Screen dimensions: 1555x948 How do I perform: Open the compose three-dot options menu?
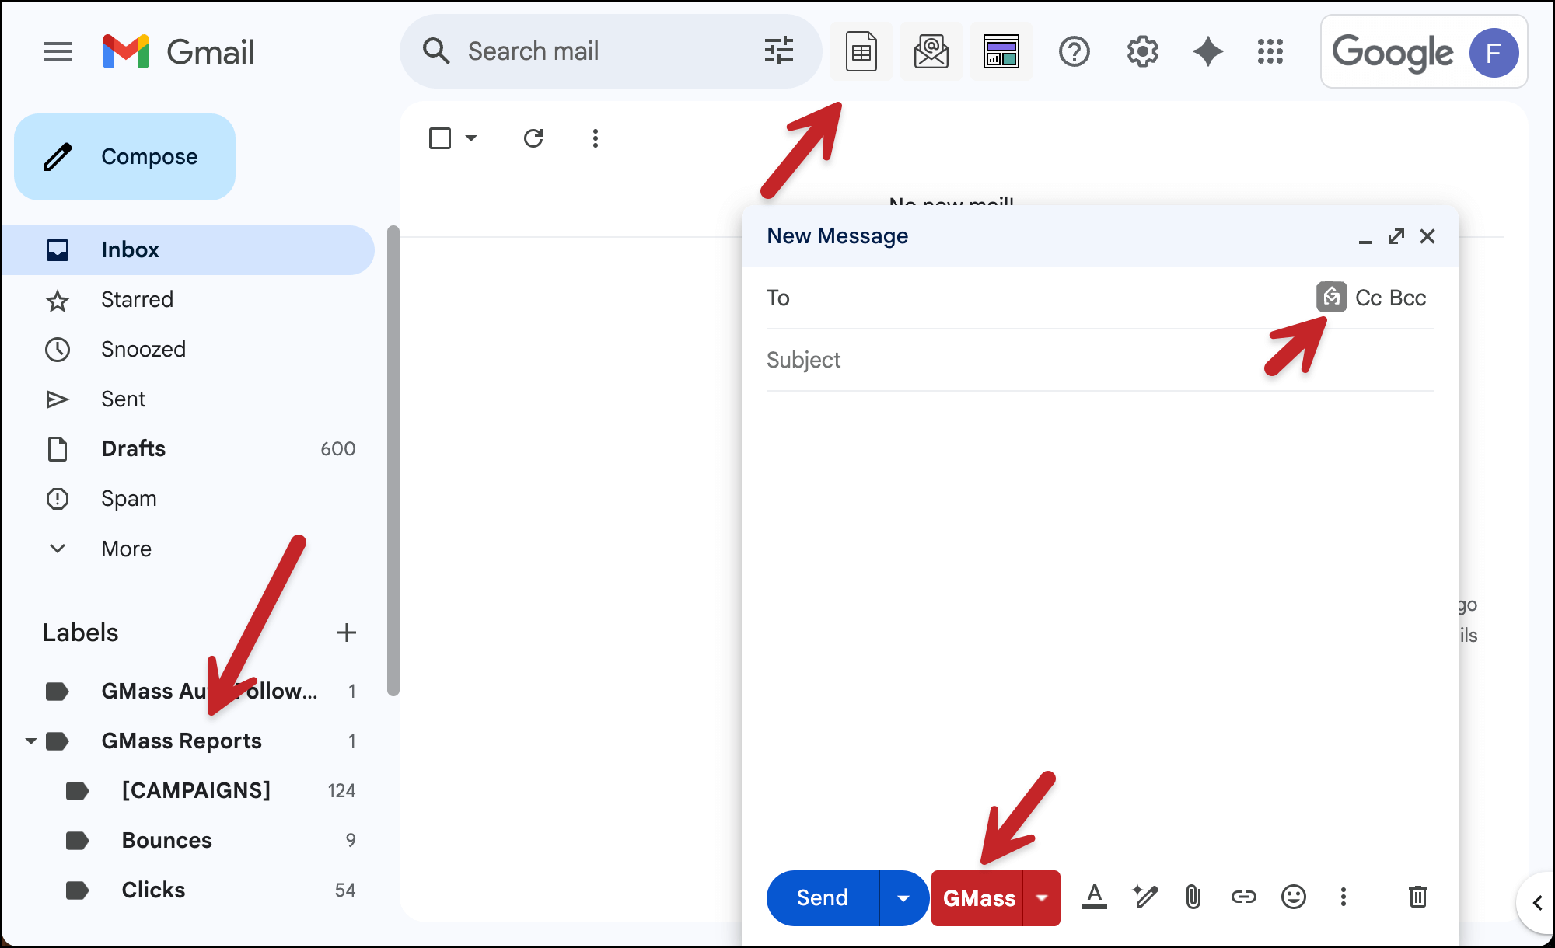(1344, 897)
